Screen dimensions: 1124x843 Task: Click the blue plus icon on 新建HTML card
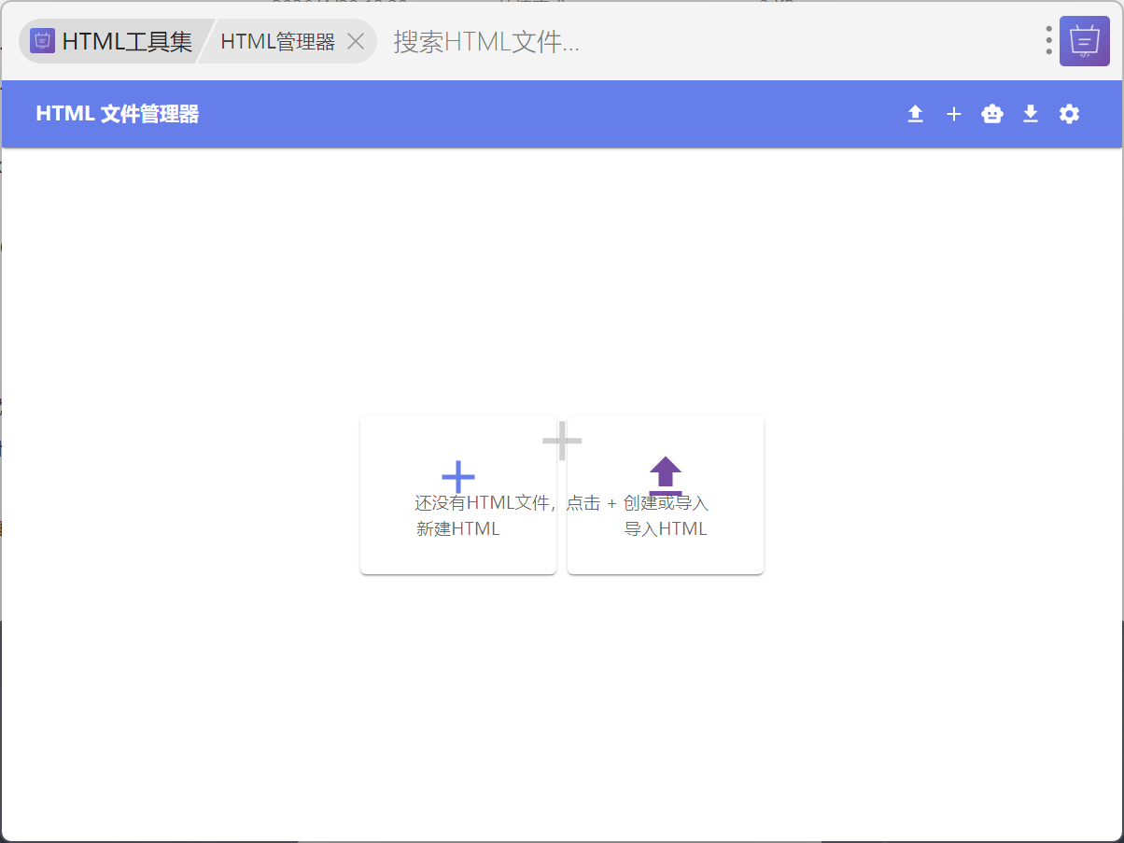458,477
